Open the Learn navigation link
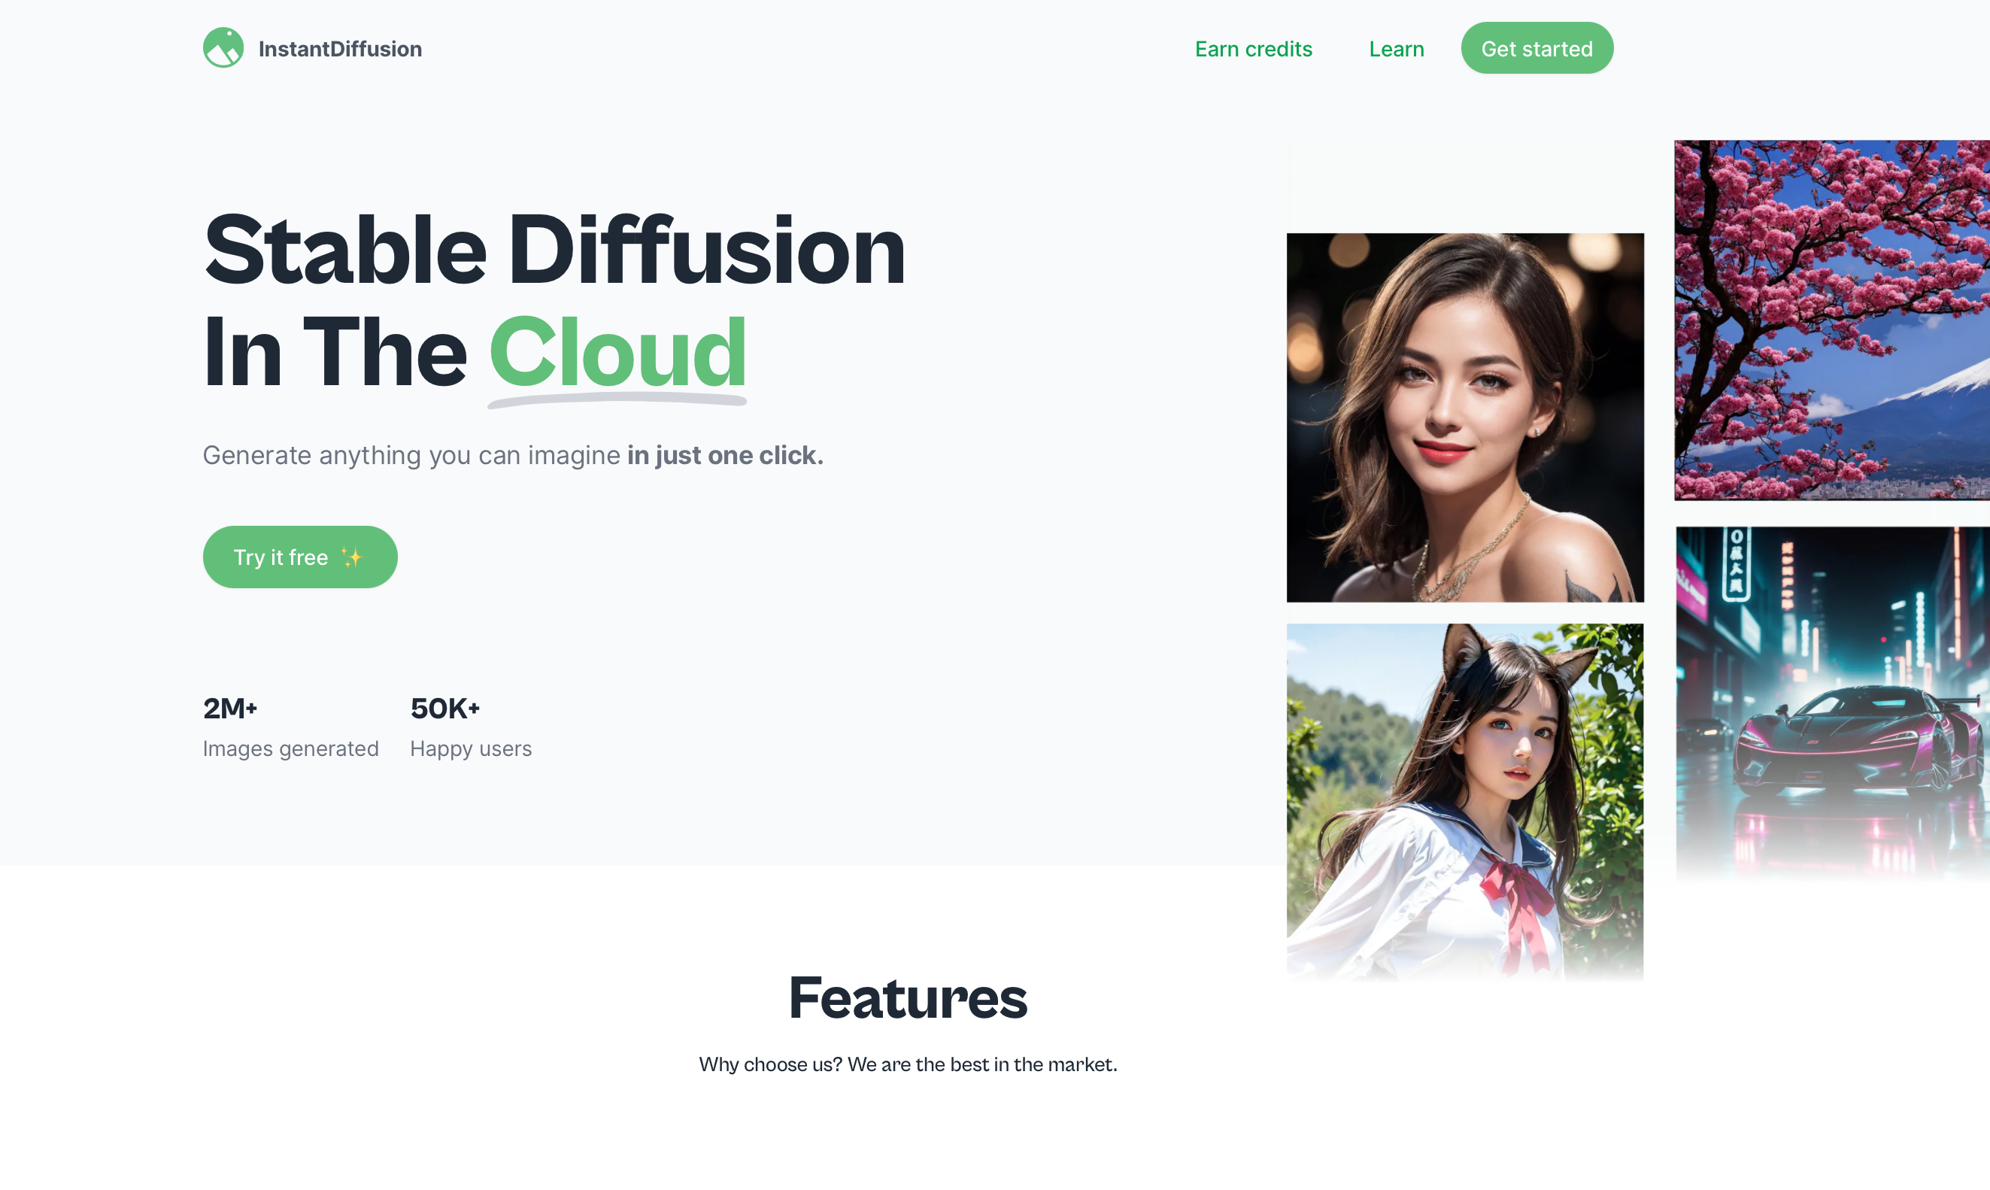This screenshot has width=1990, height=1190. pyautogui.click(x=1396, y=49)
